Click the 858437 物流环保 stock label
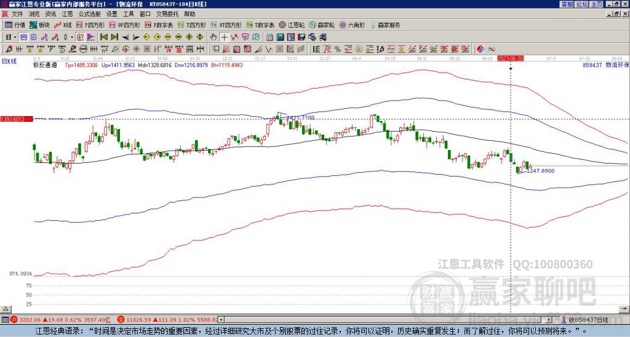Viewport: 630px width, 337px height. click(605, 65)
